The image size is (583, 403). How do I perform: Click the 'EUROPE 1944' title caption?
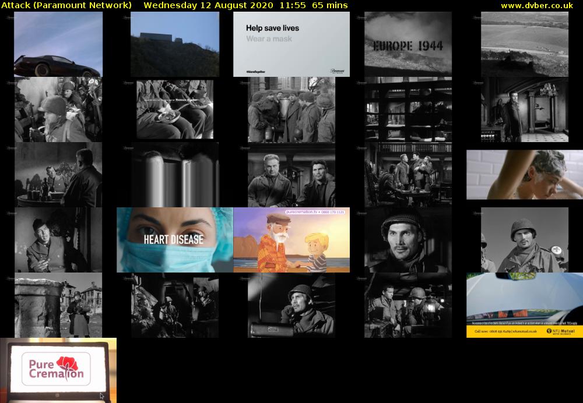[408, 46]
